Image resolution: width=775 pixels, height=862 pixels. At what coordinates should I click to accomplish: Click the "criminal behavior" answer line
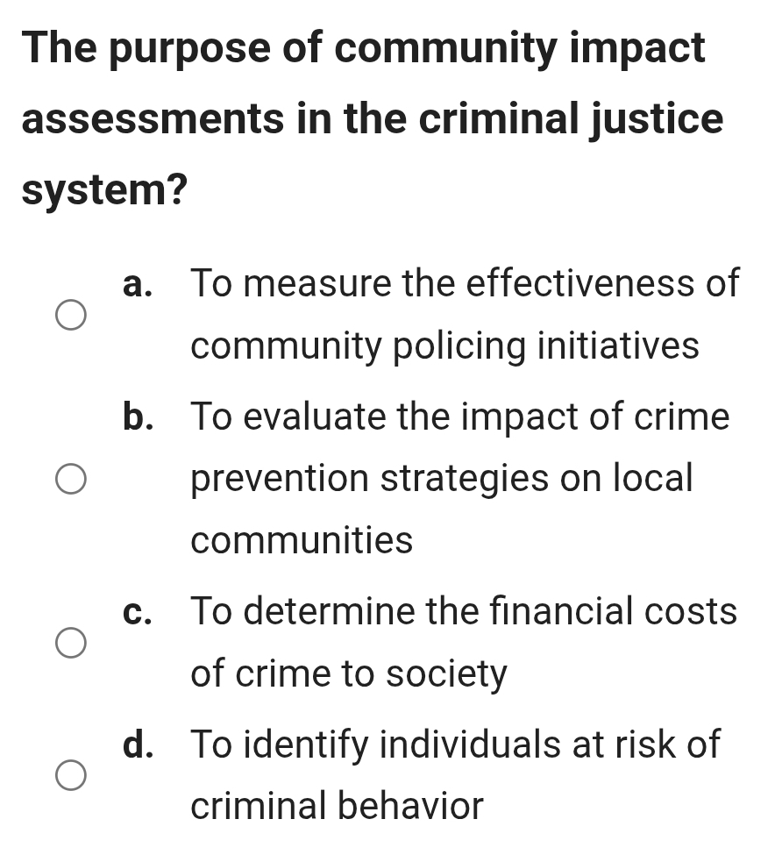[x=337, y=806]
